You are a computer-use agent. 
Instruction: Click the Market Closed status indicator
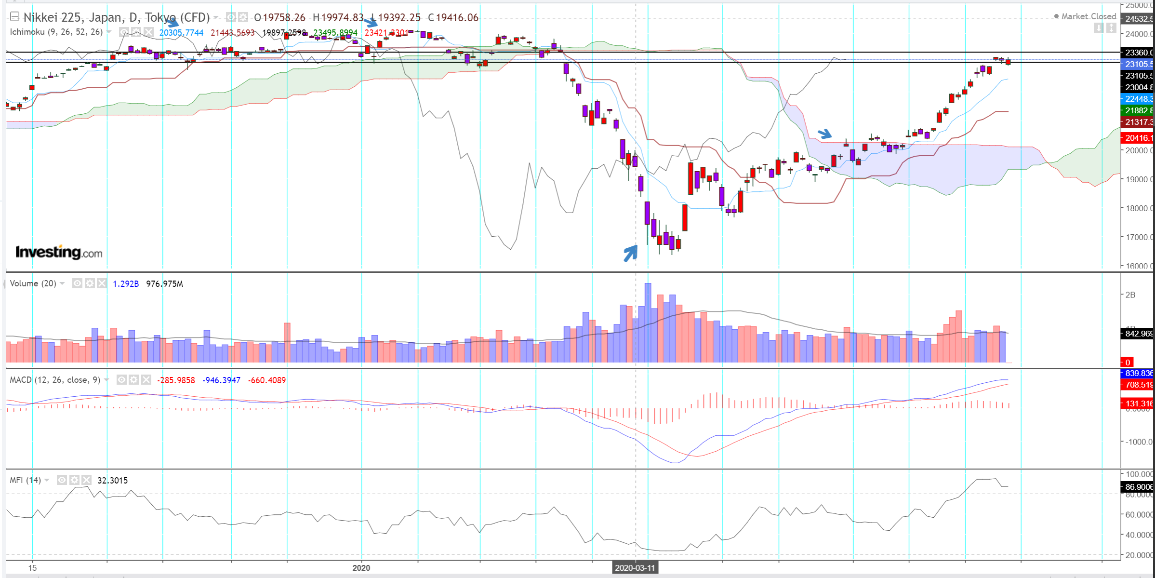(1085, 16)
